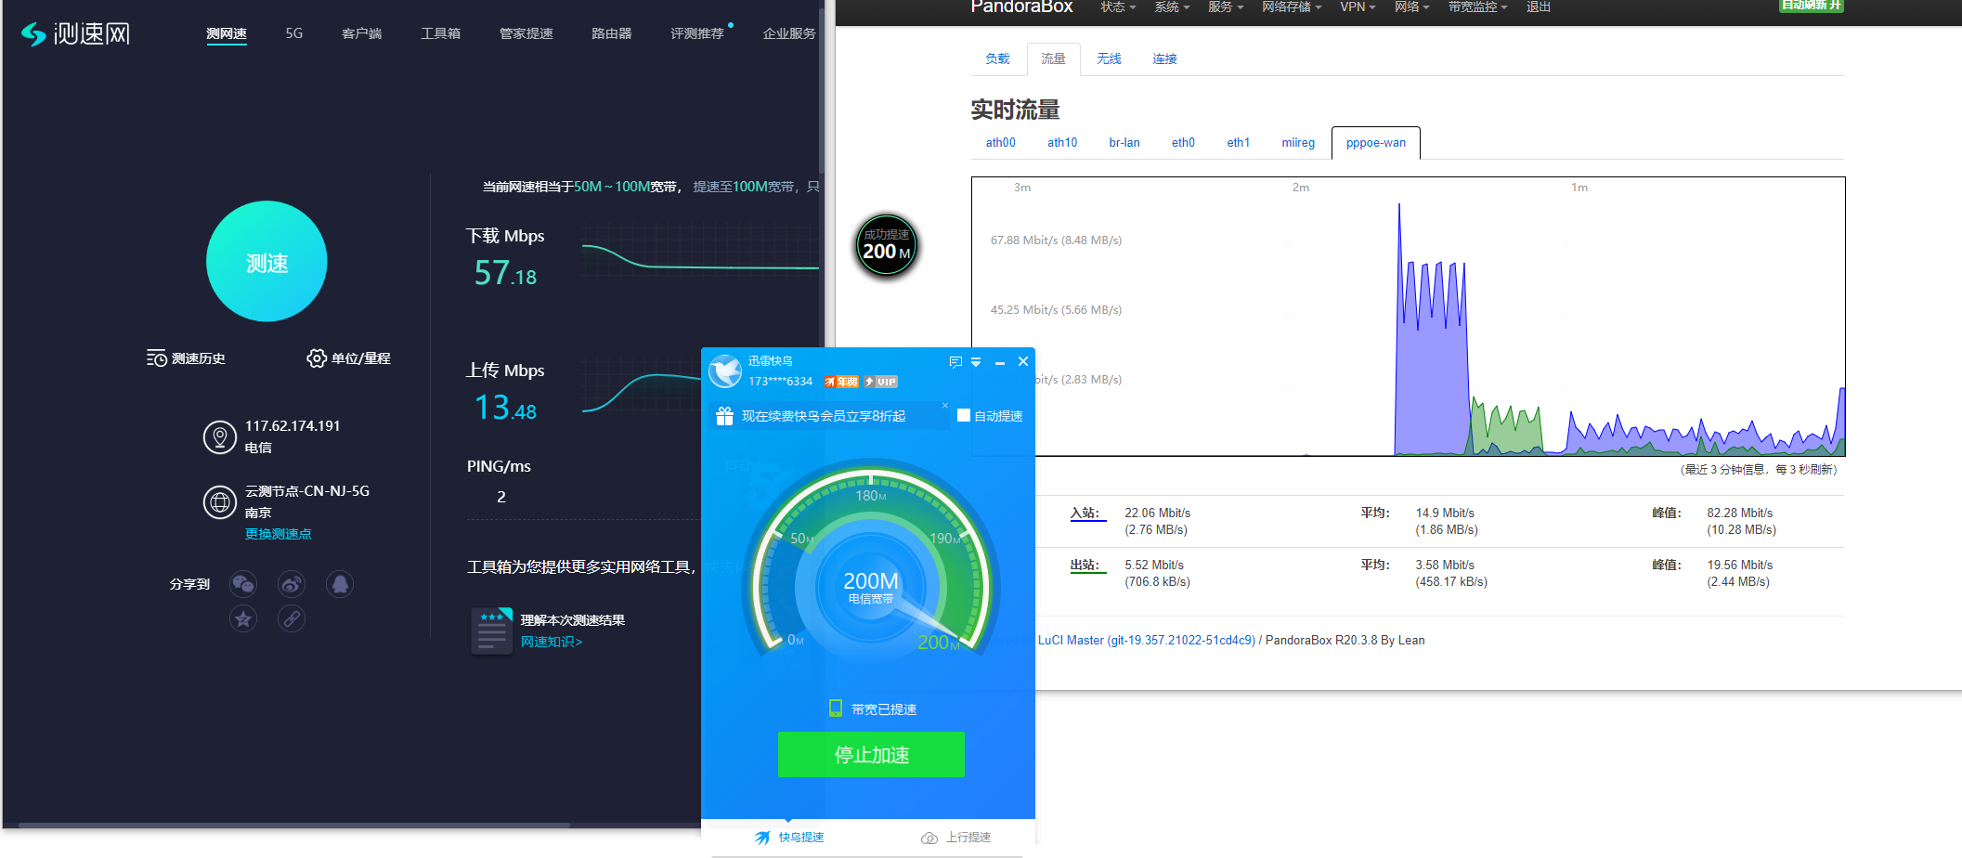Image resolution: width=1962 pixels, height=858 pixels.
Task: Share result to QQ Zone star icon
Action: (243, 619)
